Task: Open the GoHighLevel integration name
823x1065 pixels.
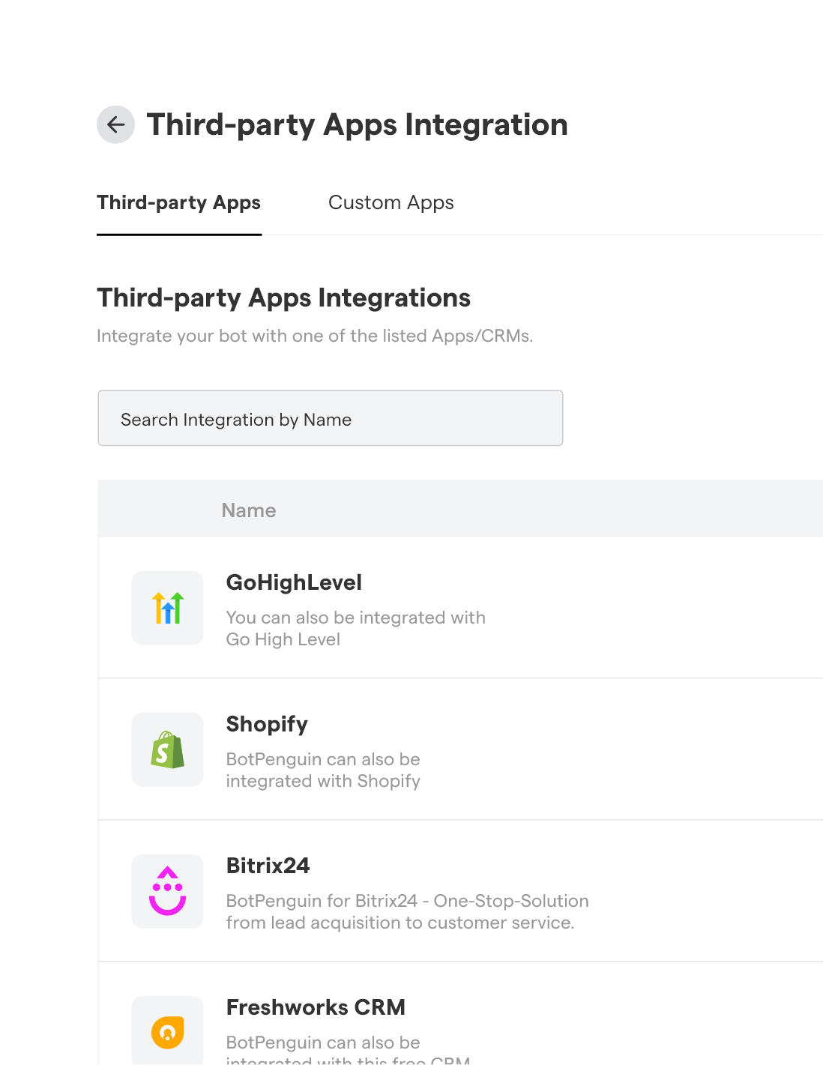Action: coord(294,582)
